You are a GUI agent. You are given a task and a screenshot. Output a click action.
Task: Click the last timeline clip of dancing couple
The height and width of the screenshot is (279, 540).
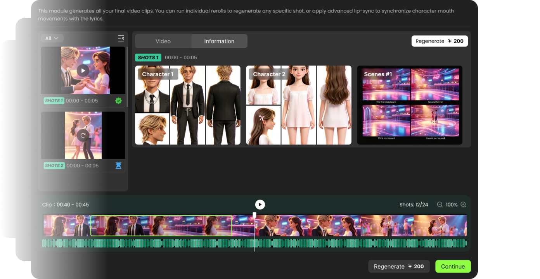click(x=440, y=226)
